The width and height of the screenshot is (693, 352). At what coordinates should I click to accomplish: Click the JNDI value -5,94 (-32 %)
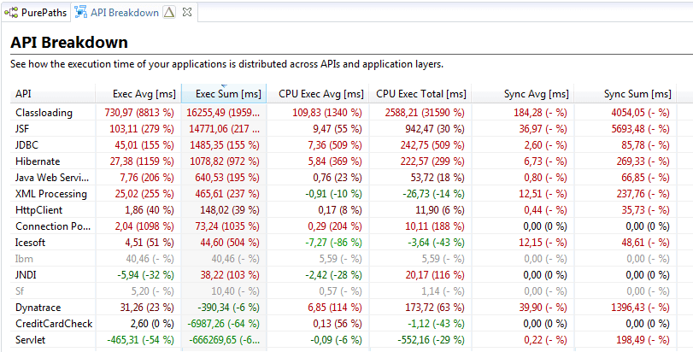[x=146, y=276]
